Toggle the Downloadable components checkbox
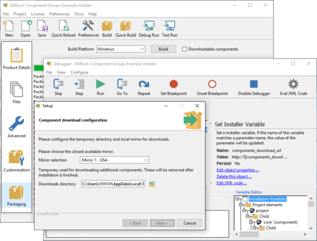 click(184, 49)
